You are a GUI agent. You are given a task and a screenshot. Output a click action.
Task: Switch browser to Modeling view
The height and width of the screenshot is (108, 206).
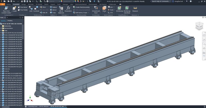[x=10, y=21]
